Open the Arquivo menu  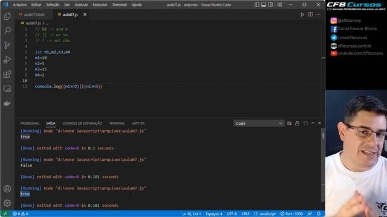19,5
